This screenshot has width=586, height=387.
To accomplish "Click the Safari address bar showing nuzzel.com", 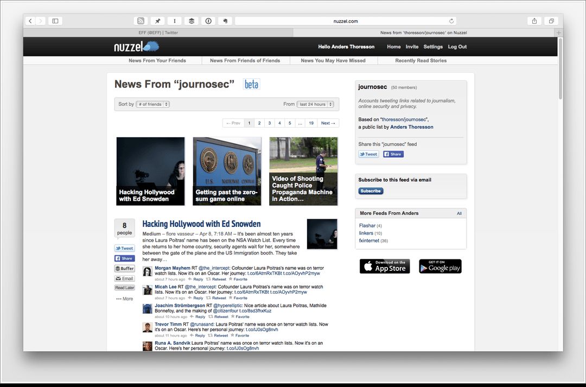I will 345,21.
